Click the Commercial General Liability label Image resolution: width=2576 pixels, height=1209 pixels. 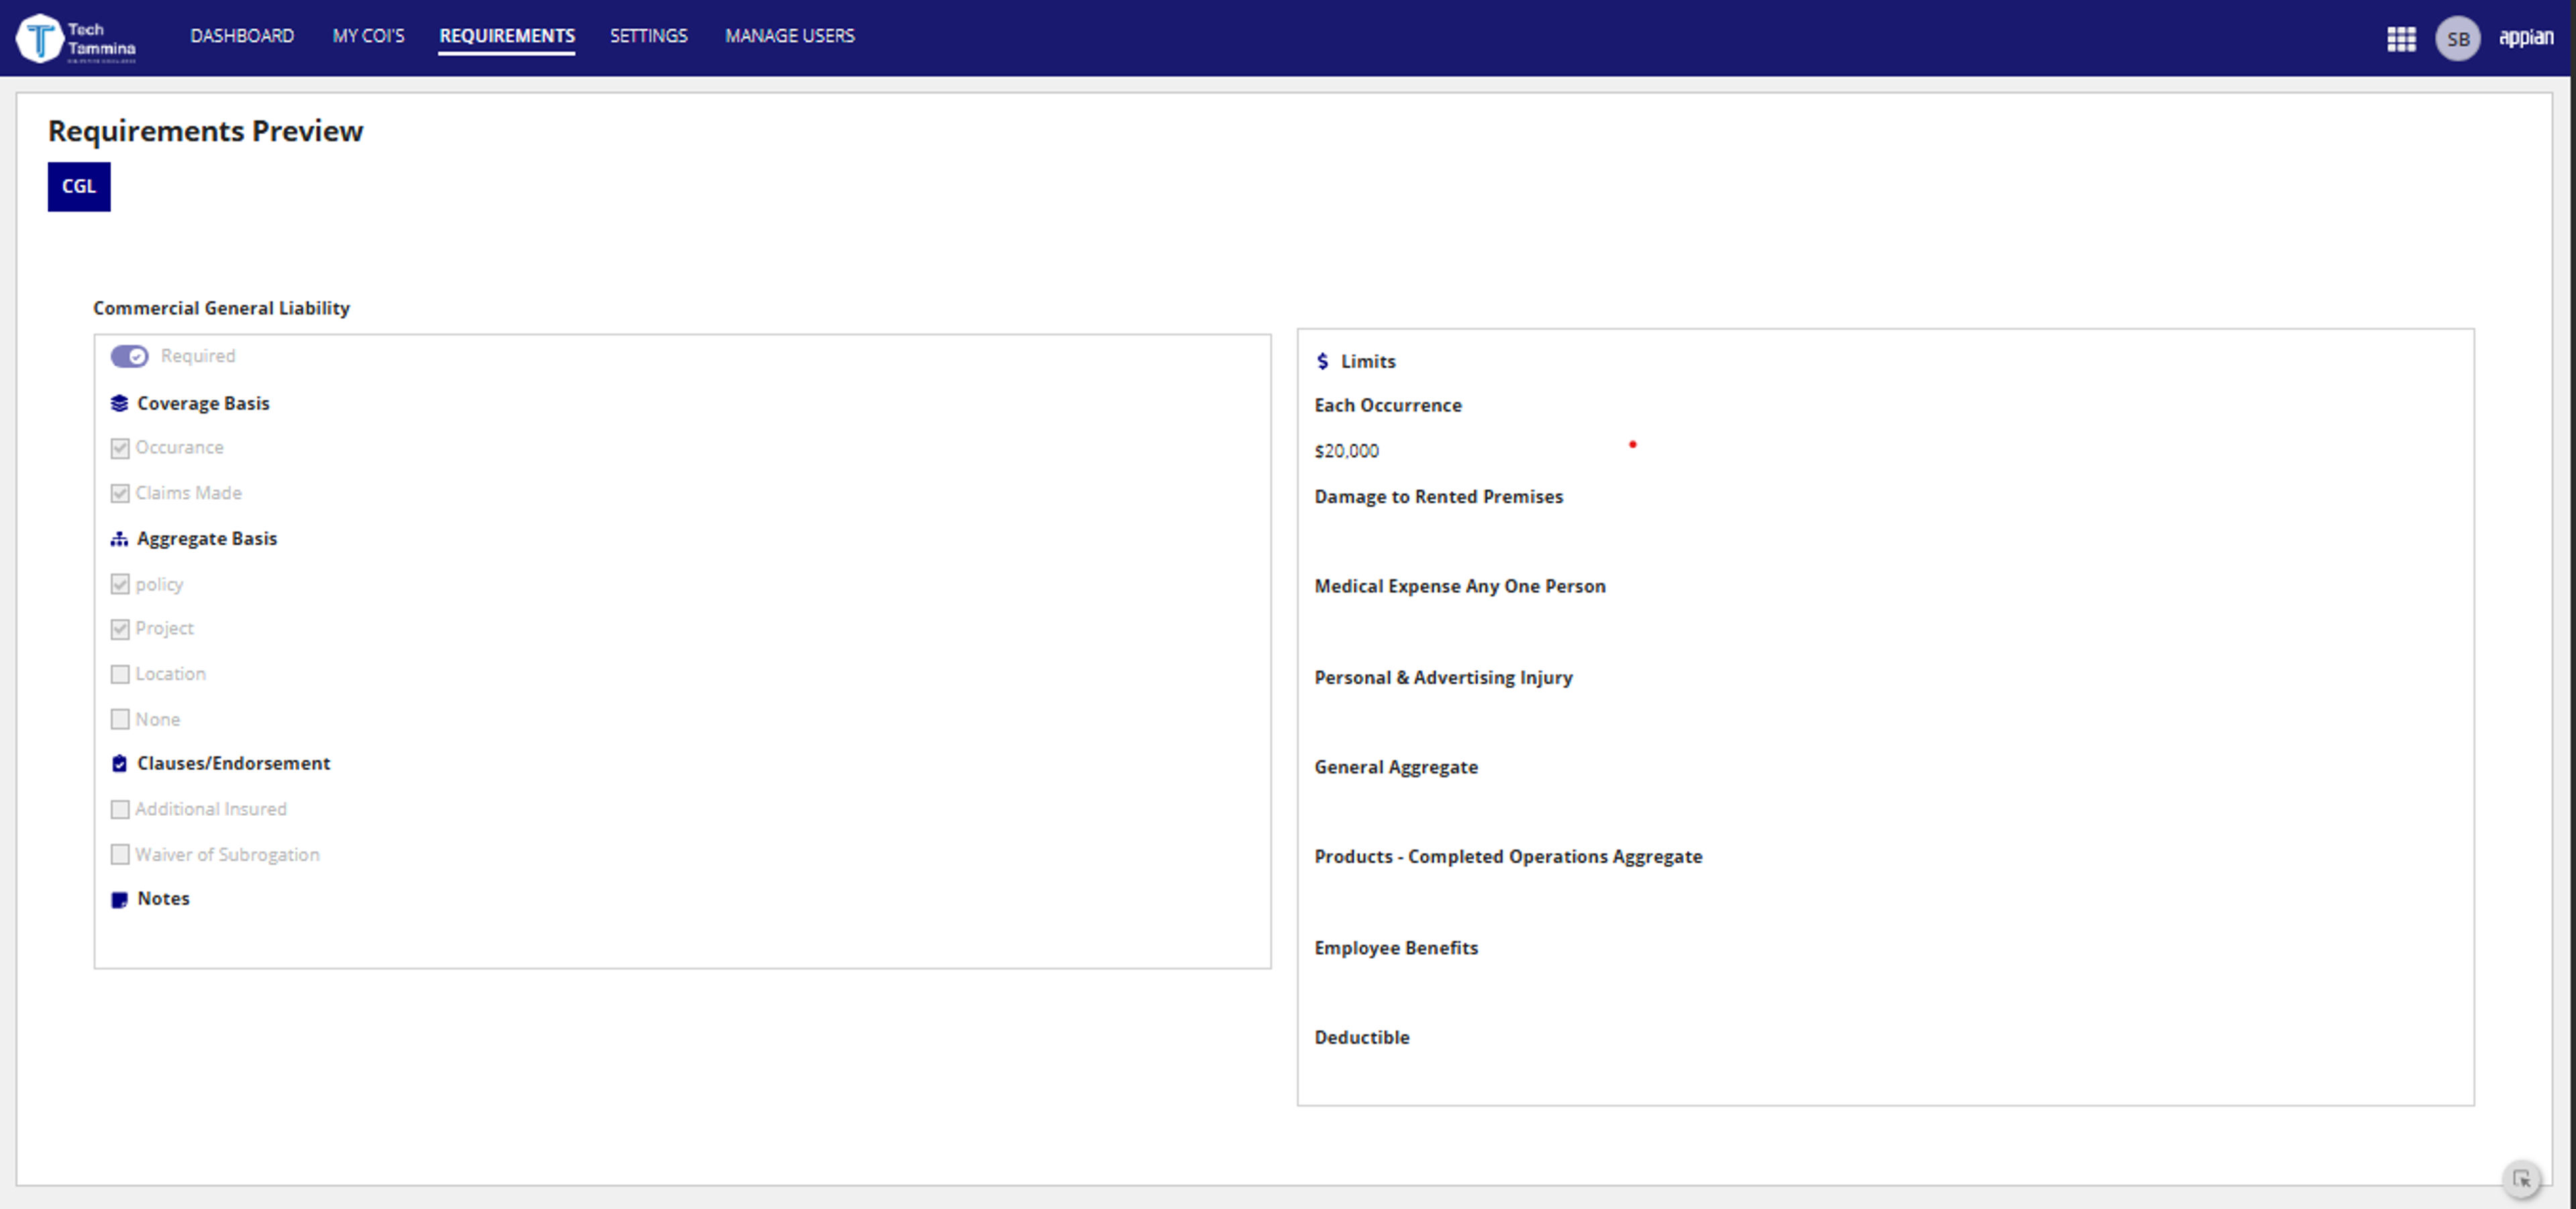221,308
